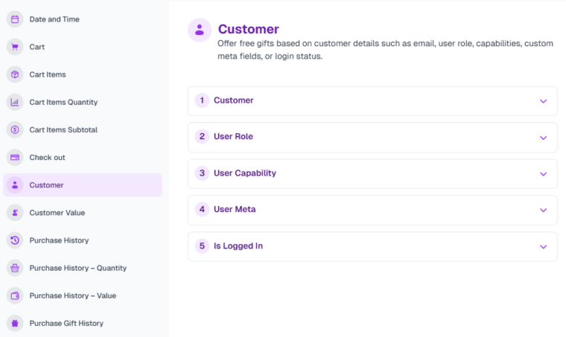
Task: Expand the User Capability chevron
Action: [543, 174]
